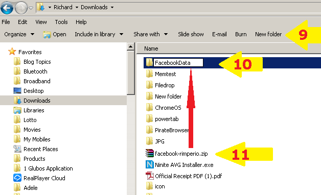The height and width of the screenshot is (195, 321).
Task: Open the File menu
Action: click(x=6, y=22)
